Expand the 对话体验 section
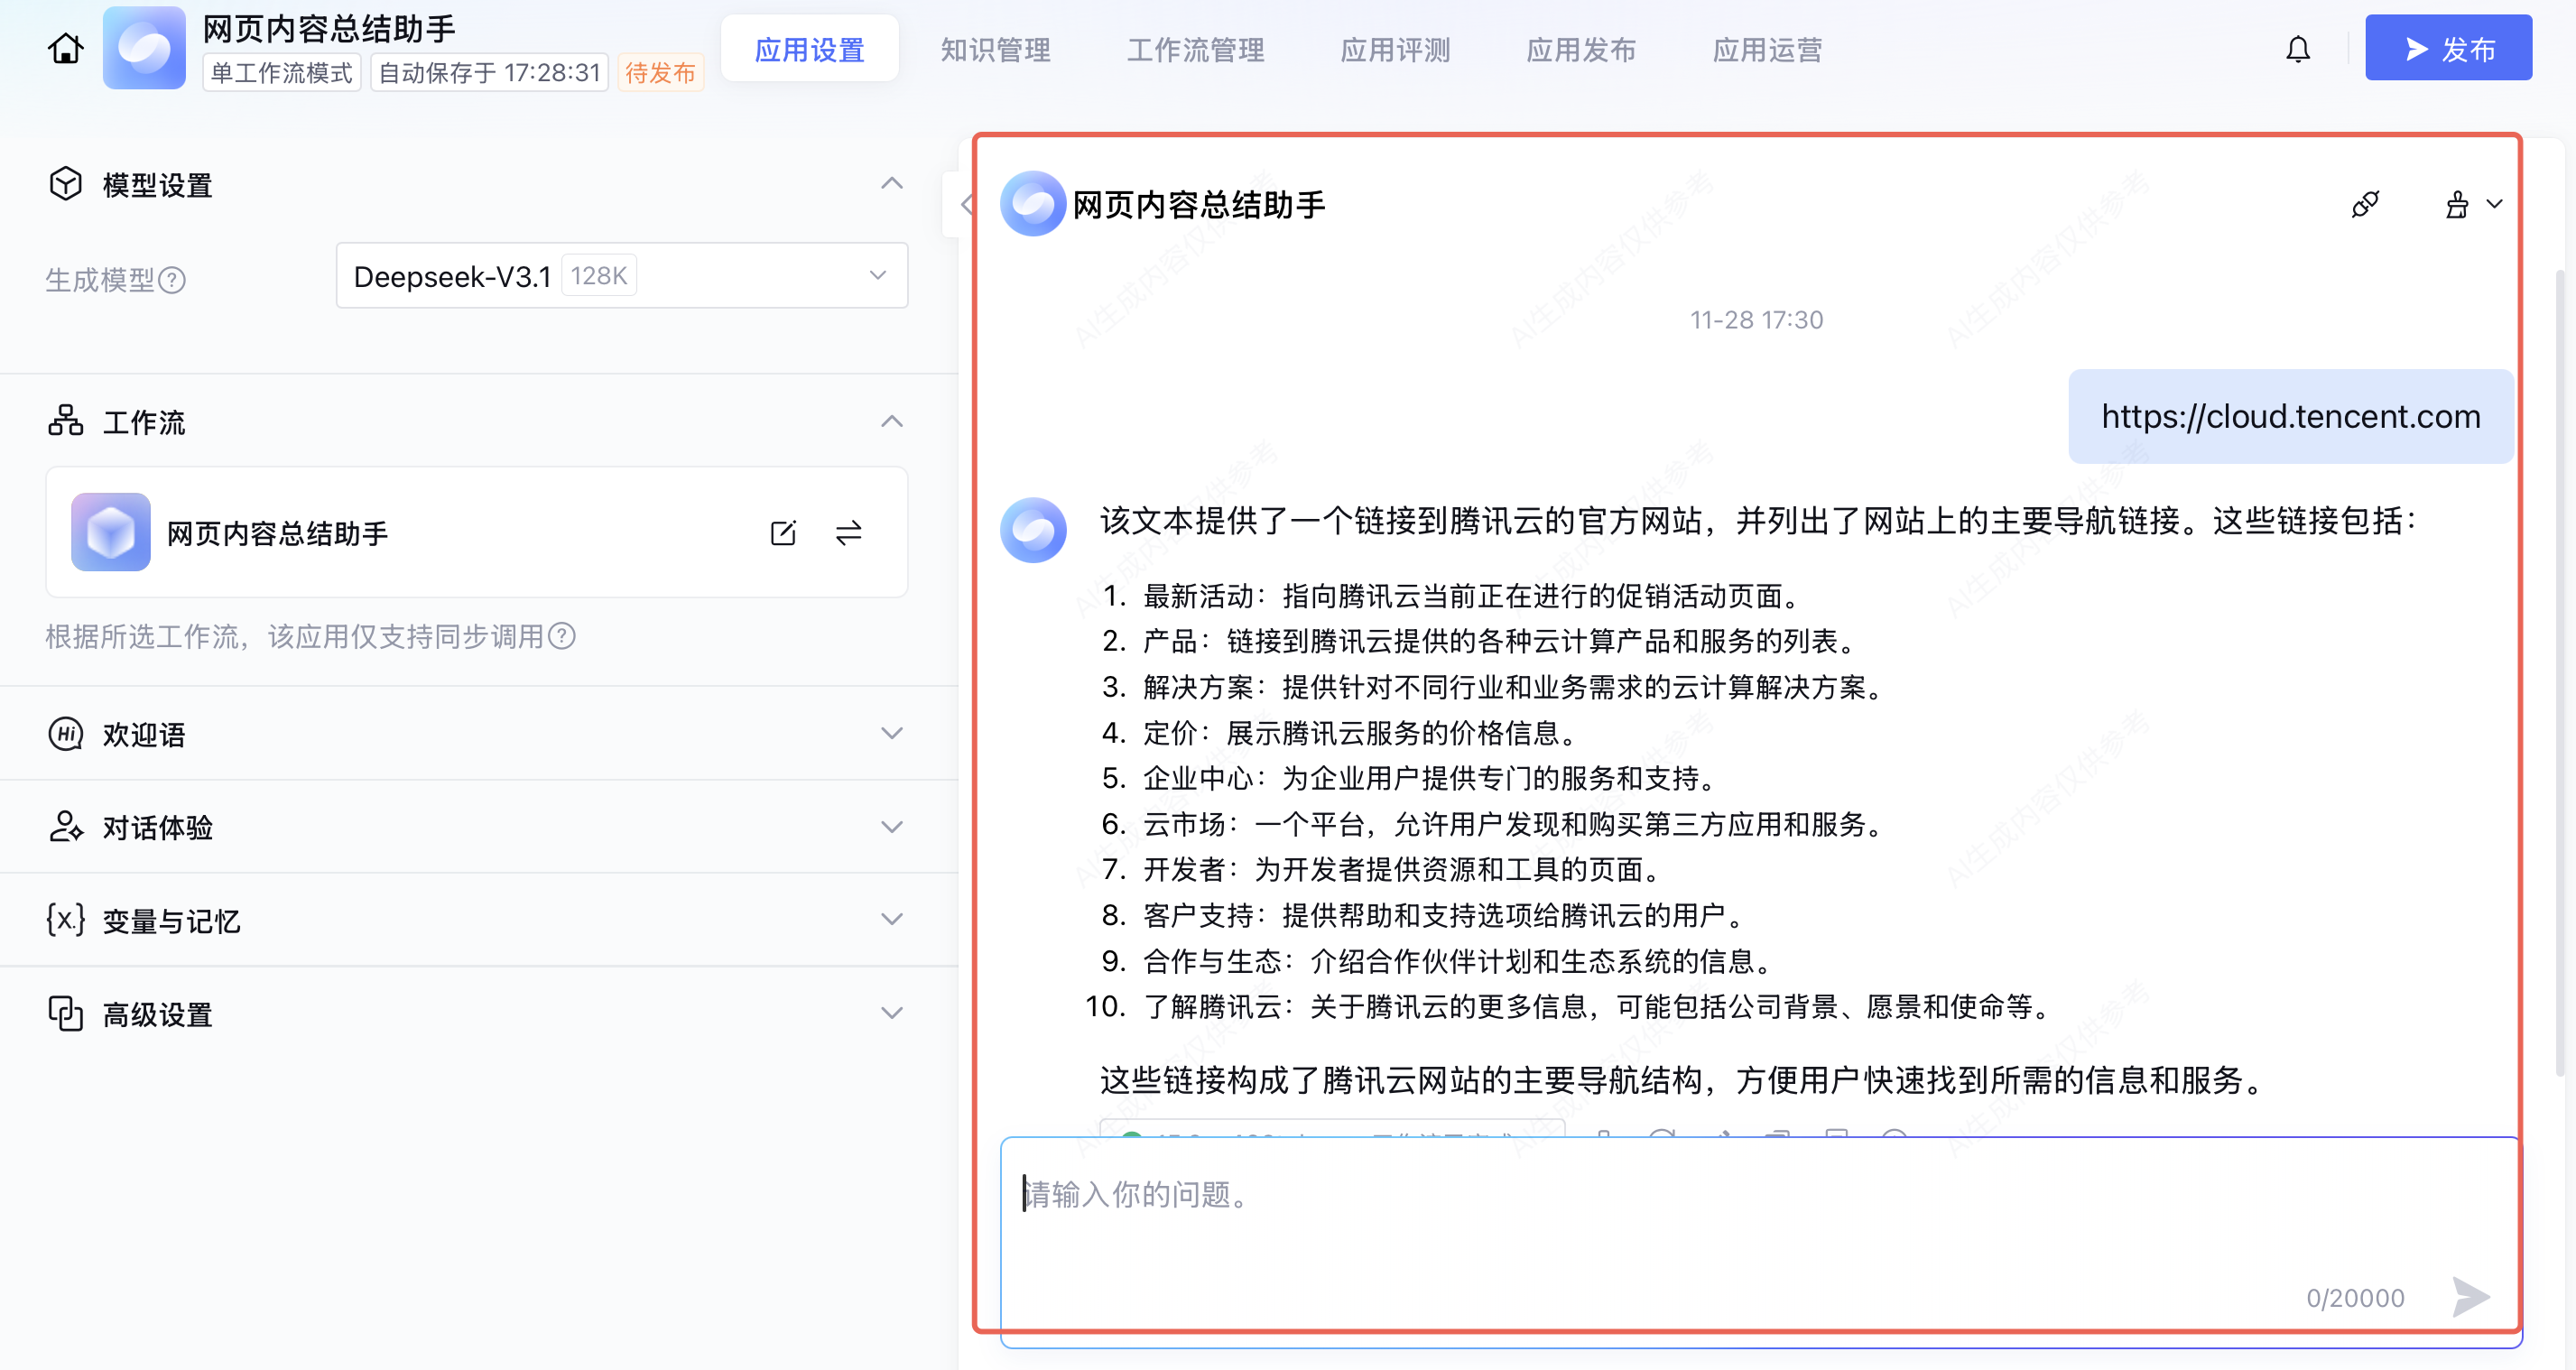 [891, 827]
